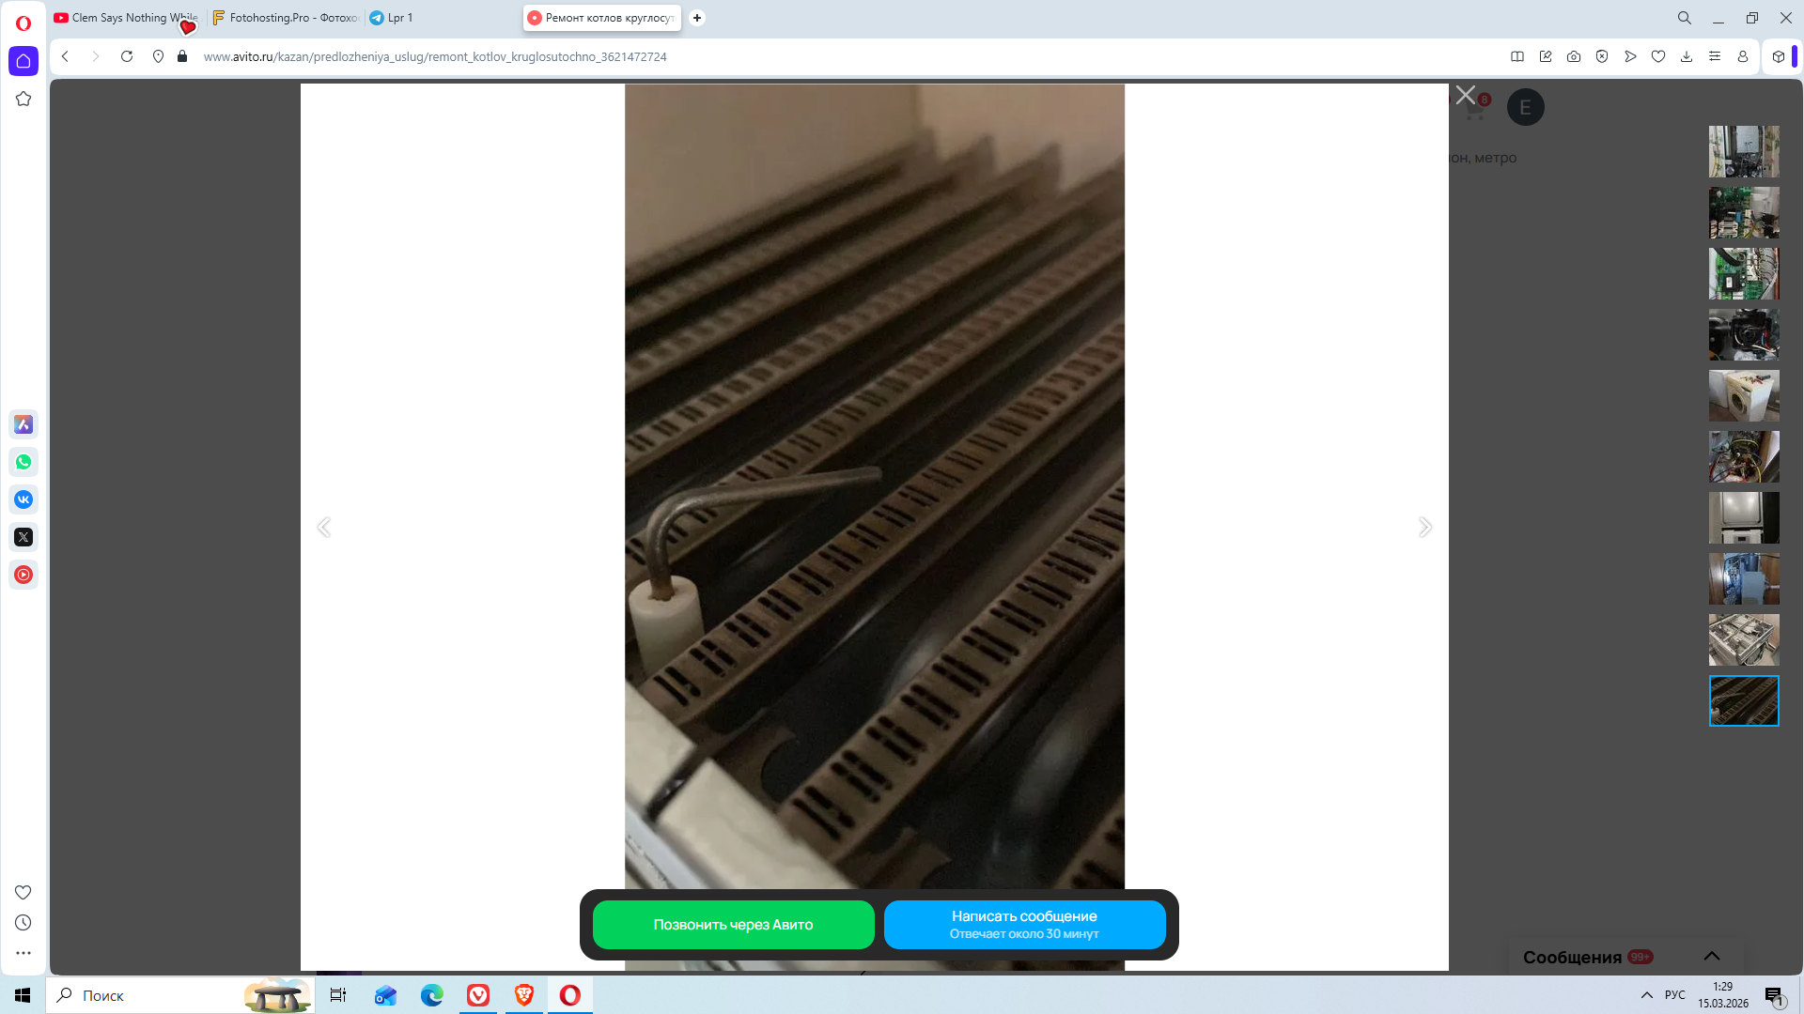Viewport: 1804px width, 1014px height.
Task: Open Microsoft Edge from taskbar
Action: 432,995
